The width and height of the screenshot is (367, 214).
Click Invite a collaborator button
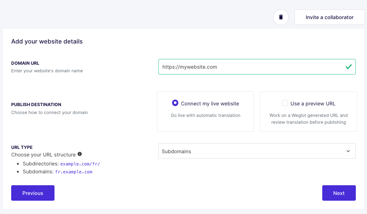[329, 17]
